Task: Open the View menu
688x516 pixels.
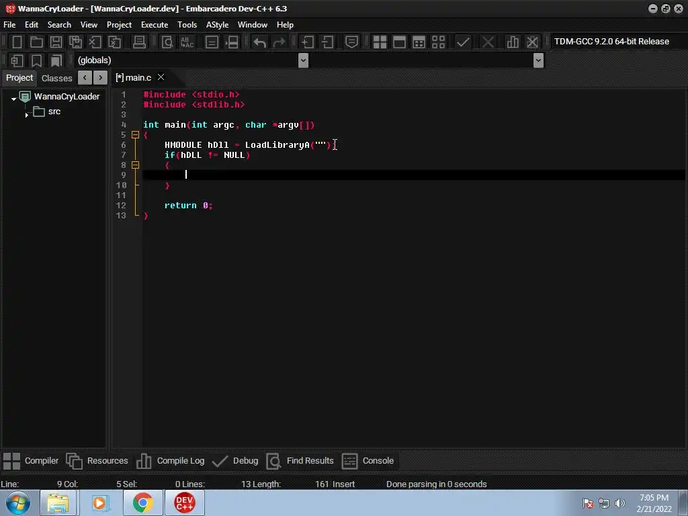Action: point(89,25)
